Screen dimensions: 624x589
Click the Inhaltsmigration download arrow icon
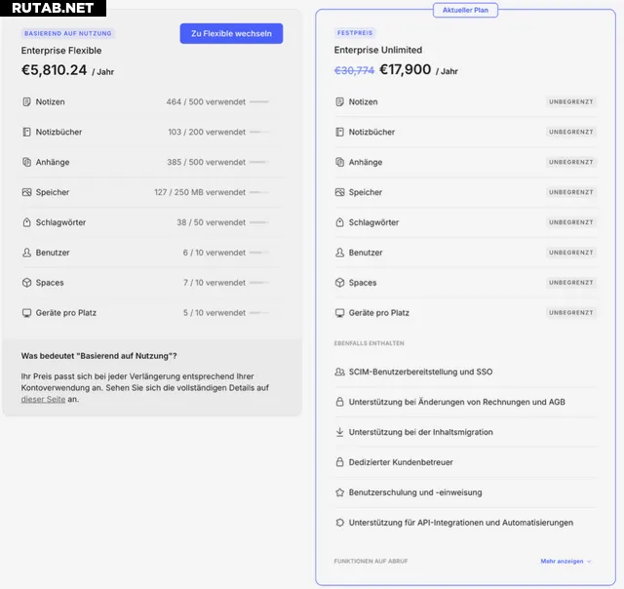click(x=339, y=432)
